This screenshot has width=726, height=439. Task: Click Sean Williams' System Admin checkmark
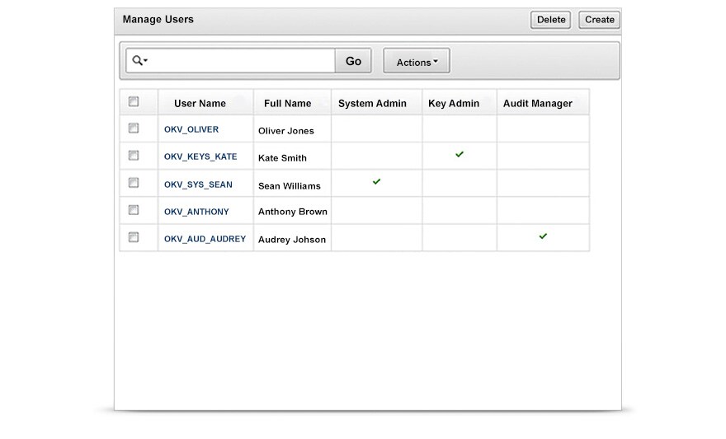376,181
